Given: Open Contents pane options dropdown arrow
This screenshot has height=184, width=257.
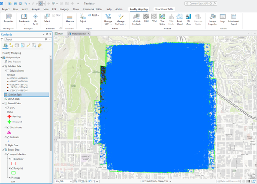Looking at the screenshot, I should 44,34.
